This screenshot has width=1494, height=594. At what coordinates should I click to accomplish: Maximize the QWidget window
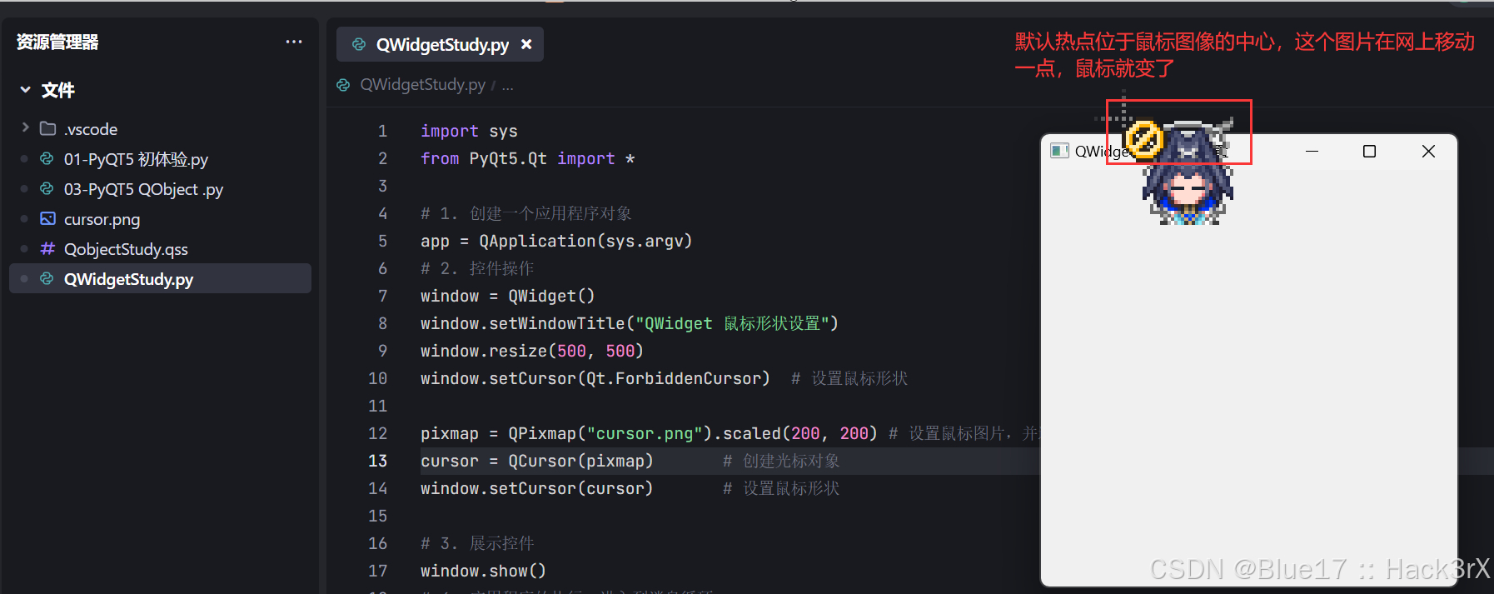pyautogui.click(x=1369, y=151)
